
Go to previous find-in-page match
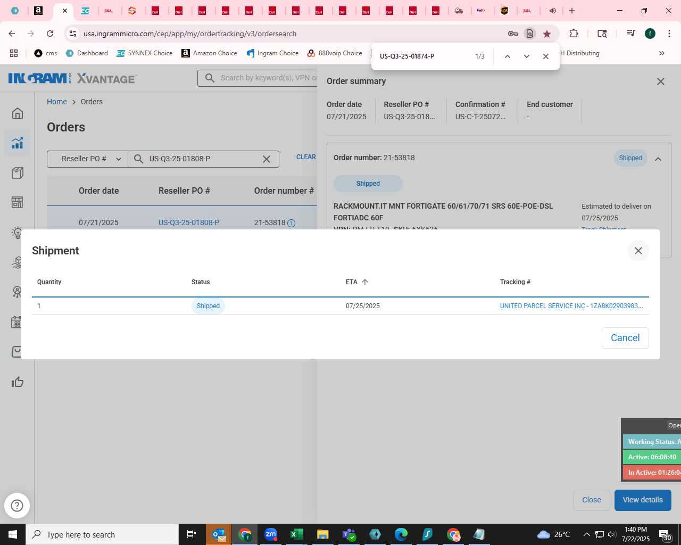(x=507, y=56)
